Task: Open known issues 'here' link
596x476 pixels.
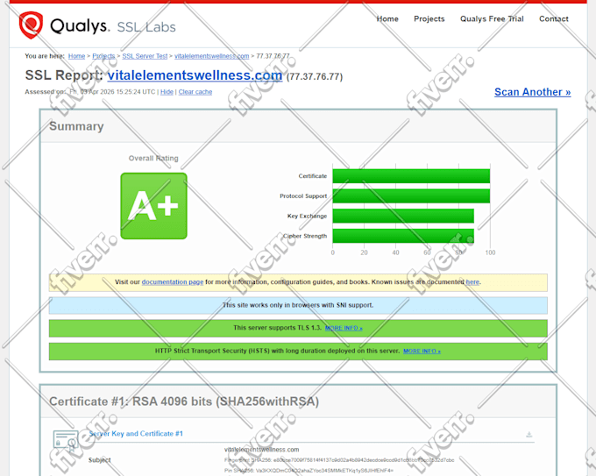Action: [472, 282]
